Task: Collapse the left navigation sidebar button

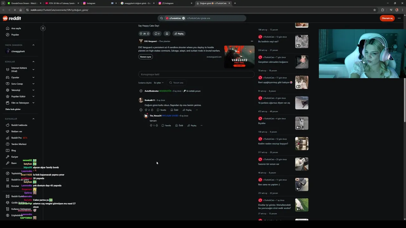Action: click(43, 28)
